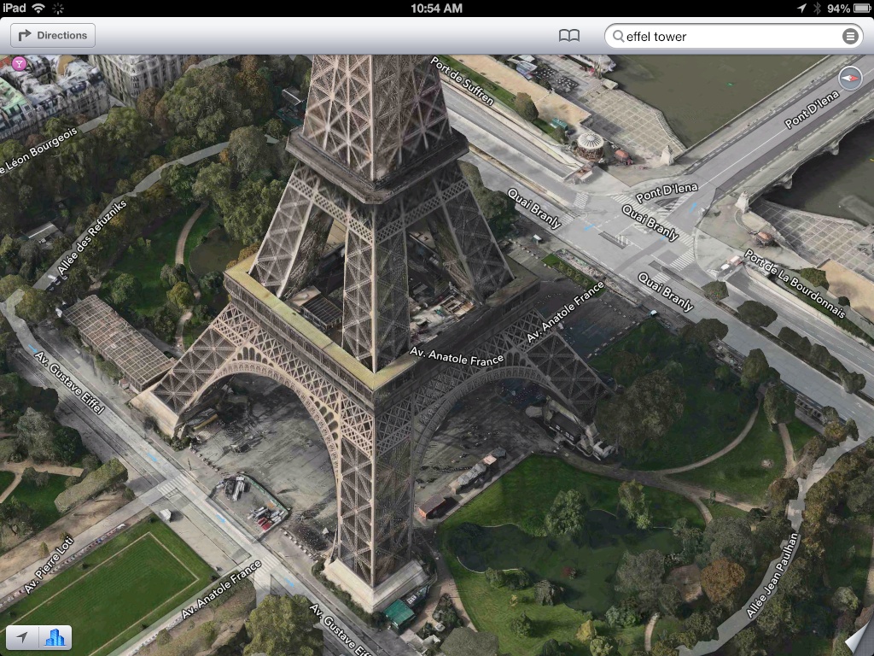Open the bookmarks book icon
The height and width of the screenshot is (656, 874).
(x=569, y=36)
